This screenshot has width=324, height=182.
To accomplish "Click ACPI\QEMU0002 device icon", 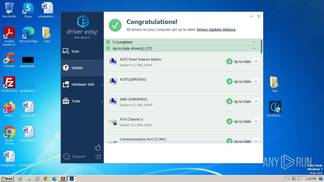I will 113,81.
